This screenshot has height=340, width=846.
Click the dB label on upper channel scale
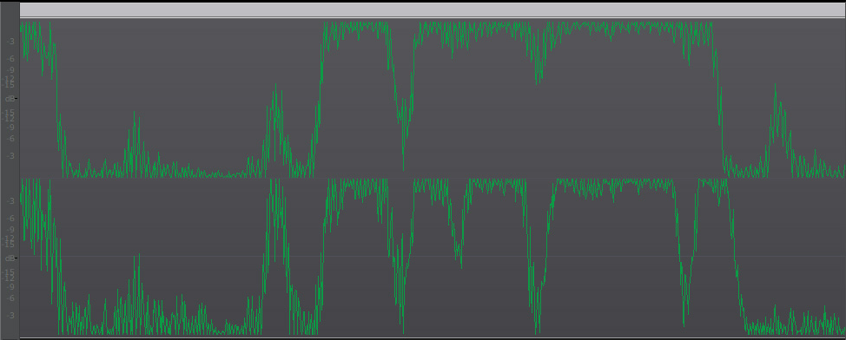click(x=10, y=99)
